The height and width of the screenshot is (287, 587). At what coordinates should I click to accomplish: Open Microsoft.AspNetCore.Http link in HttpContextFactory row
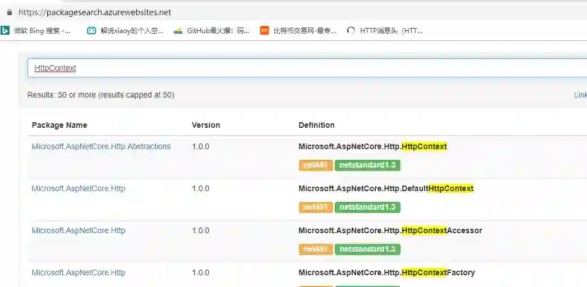coord(78,272)
